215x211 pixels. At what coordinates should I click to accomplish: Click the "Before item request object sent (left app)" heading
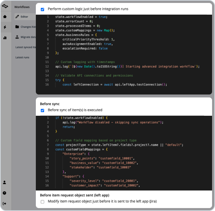(75, 195)
